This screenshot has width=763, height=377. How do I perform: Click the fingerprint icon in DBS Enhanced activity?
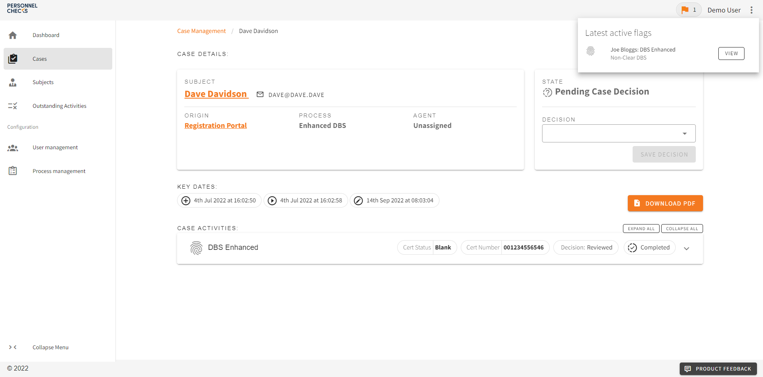196,248
